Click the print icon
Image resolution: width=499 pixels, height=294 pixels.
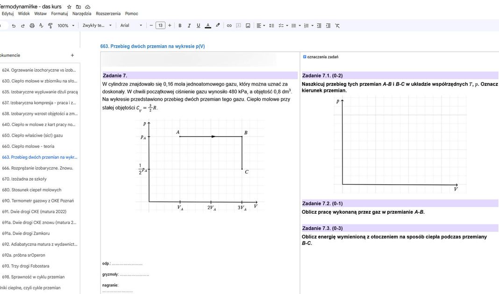(32, 26)
